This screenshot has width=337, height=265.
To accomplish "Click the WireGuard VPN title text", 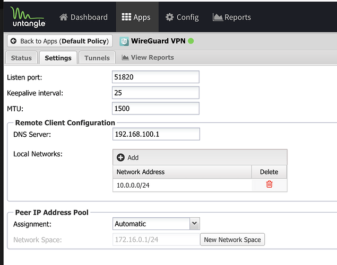I will (x=158, y=41).
